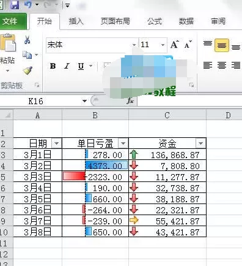The image size is (242, 266).
Task: Click the yellow sideways arrow beside 55,421.87
Action: point(134,221)
